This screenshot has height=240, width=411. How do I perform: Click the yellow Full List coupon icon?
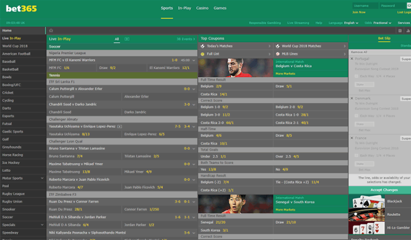pyautogui.click(x=202, y=54)
